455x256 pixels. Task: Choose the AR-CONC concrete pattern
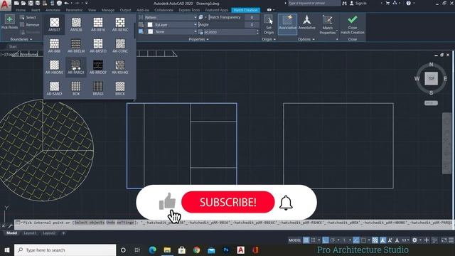coord(120,46)
